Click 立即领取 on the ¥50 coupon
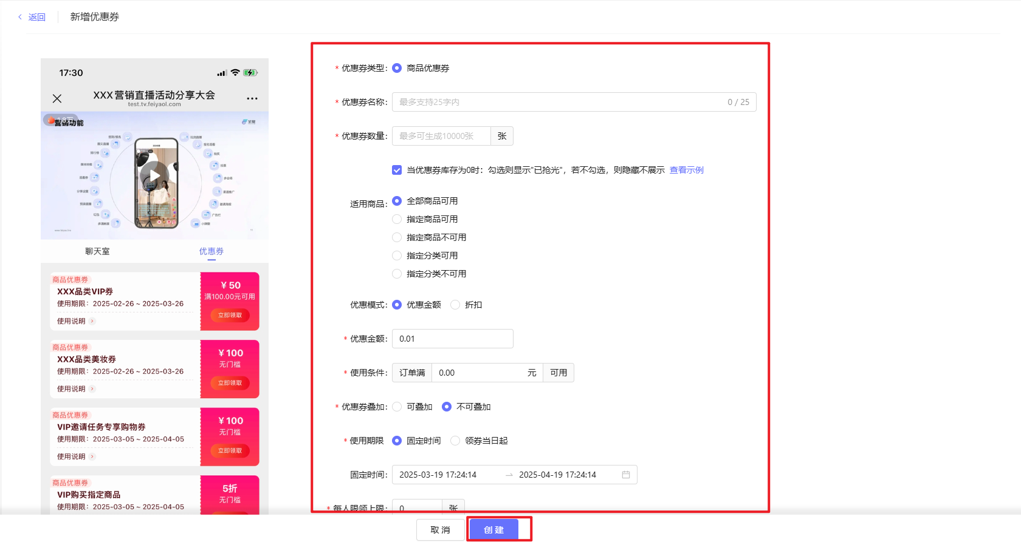The image size is (1021, 545). click(230, 315)
